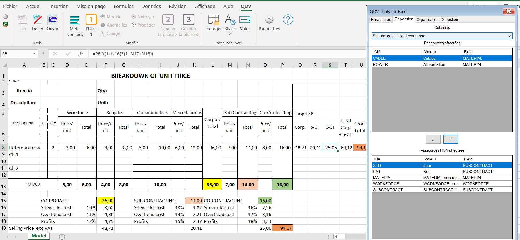Switch to the Insertion ribbon tab
The width and height of the screenshot is (520, 240).
[x=59, y=6]
